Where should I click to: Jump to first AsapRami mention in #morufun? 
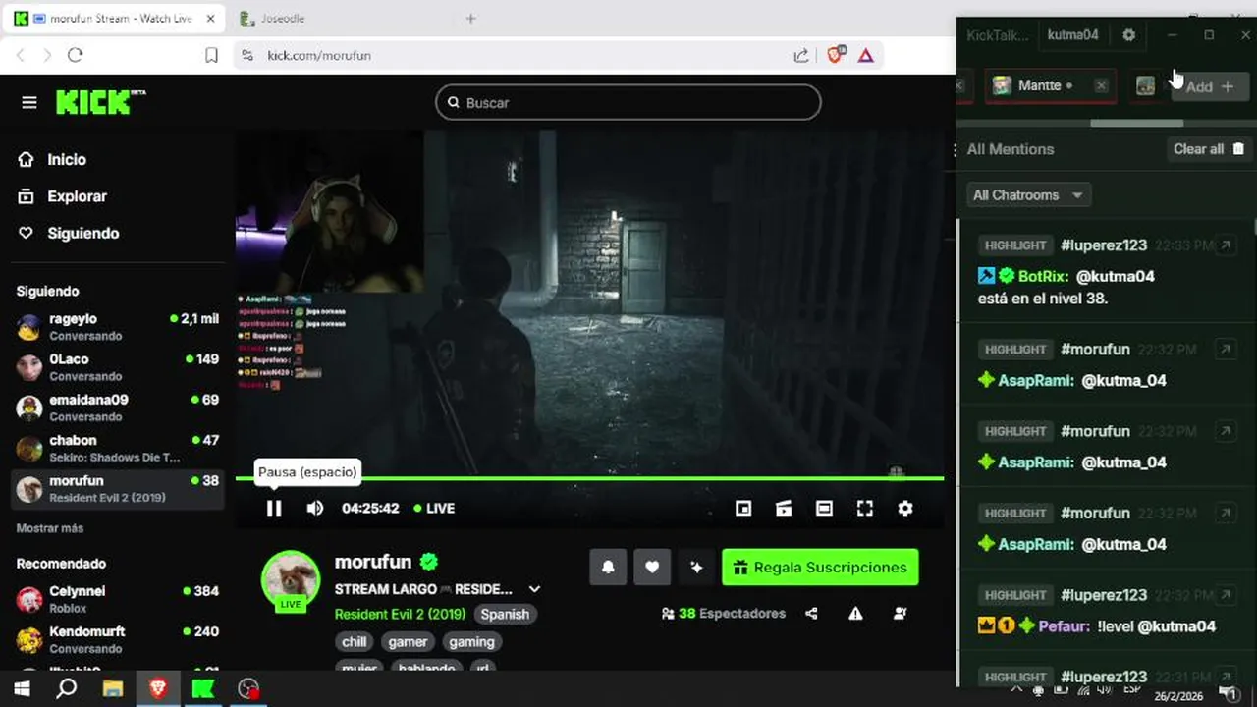(x=1225, y=349)
